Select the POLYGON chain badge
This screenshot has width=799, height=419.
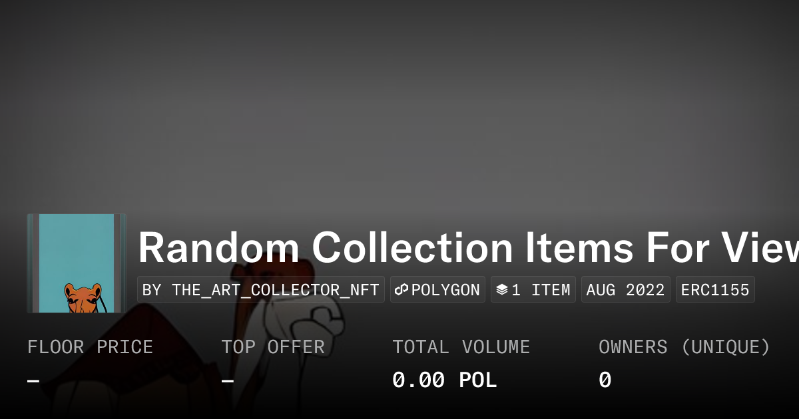click(437, 290)
